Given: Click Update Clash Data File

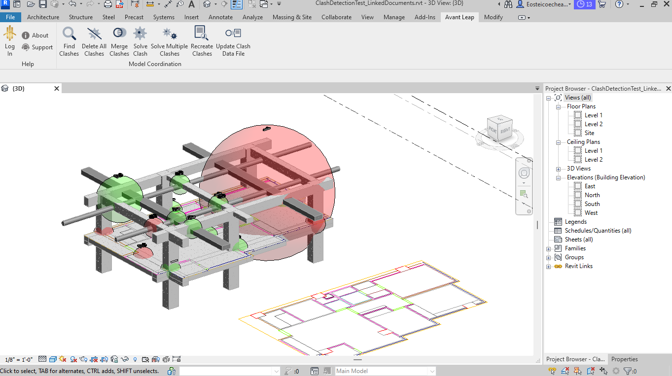Looking at the screenshot, I should (233, 41).
